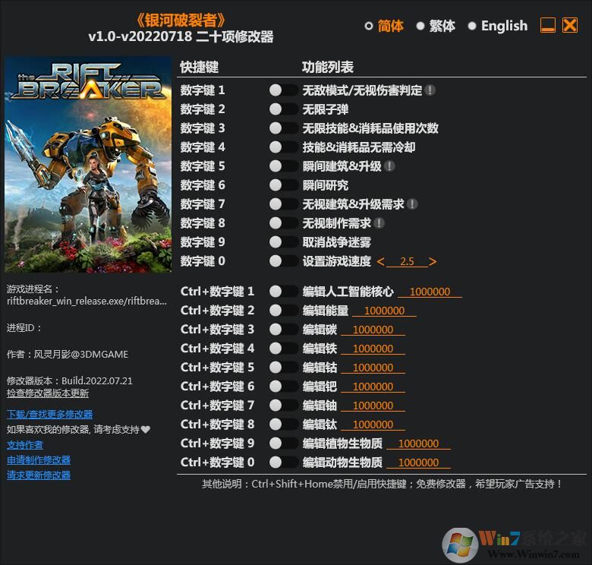Click hotkey label 数字键 1
592x565 pixels.
tap(203, 90)
